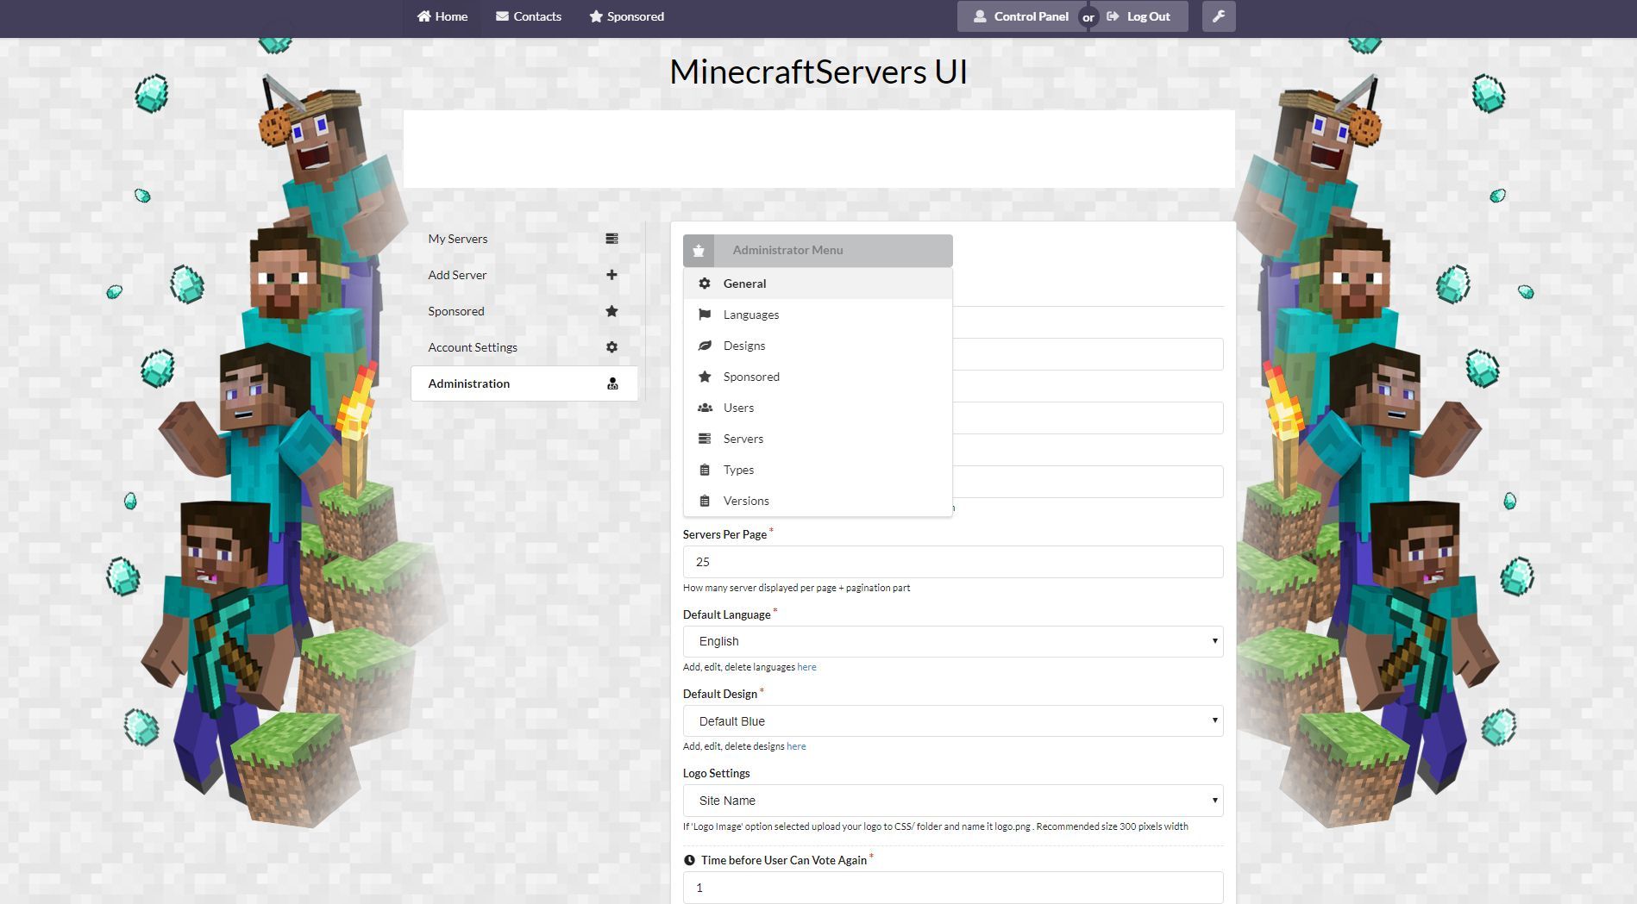Viewport: 1637px width, 904px height.
Task: Click the icon on Administrator Menu header
Action: pyautogui.click(x=699, y=251)
